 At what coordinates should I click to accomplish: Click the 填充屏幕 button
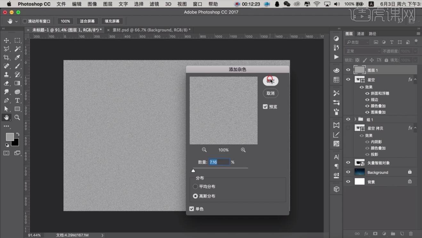coord(112,21)
